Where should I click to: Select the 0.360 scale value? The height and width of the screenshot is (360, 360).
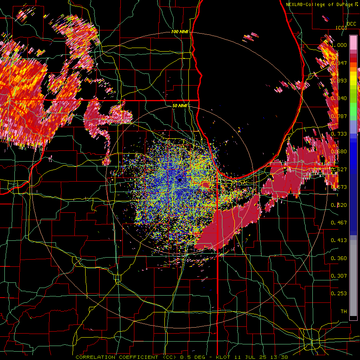click(x=339, y=258)
